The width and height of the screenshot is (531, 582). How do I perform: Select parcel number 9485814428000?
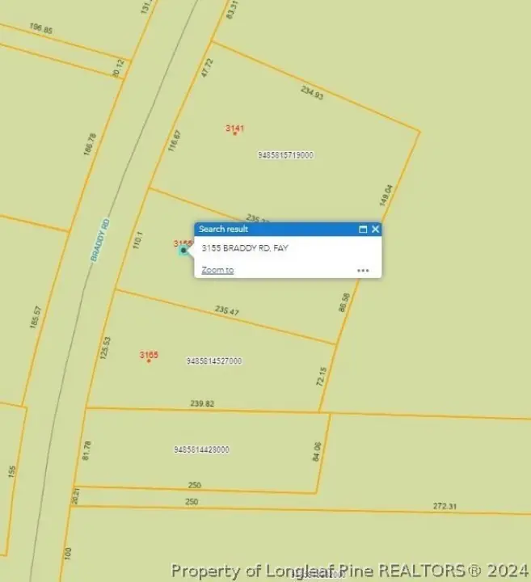[201, 449]
